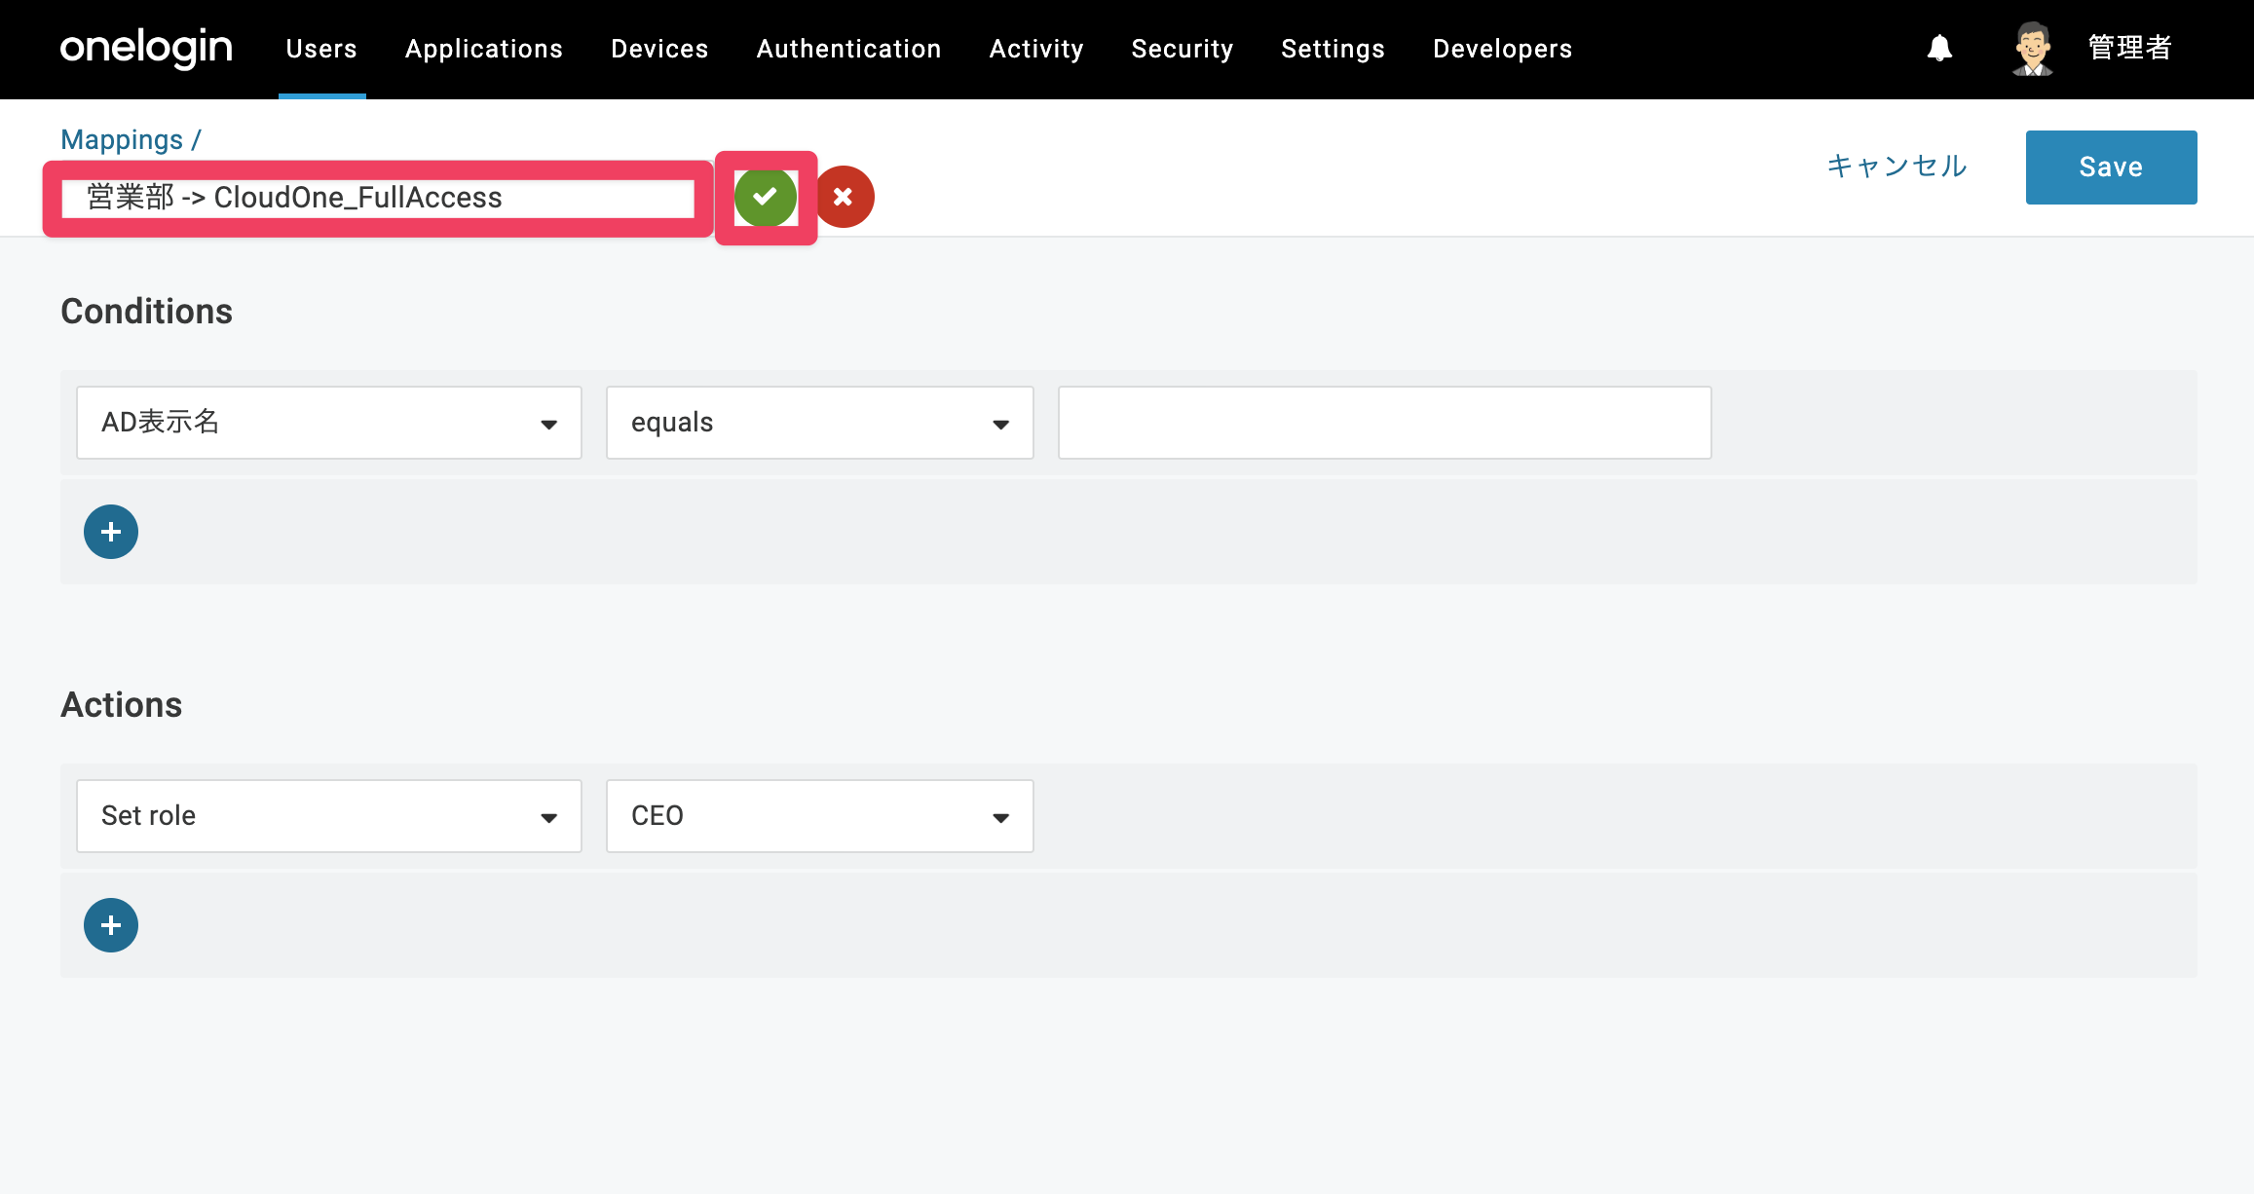Open the notifications bell
This screenshot has width=2254, height=1194.
point(1939,48)
